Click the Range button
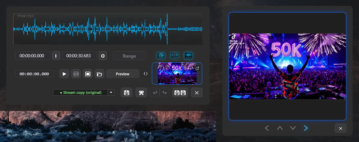Image resolution: width=359 pixels, height=142 pixels. click(129, 56)
